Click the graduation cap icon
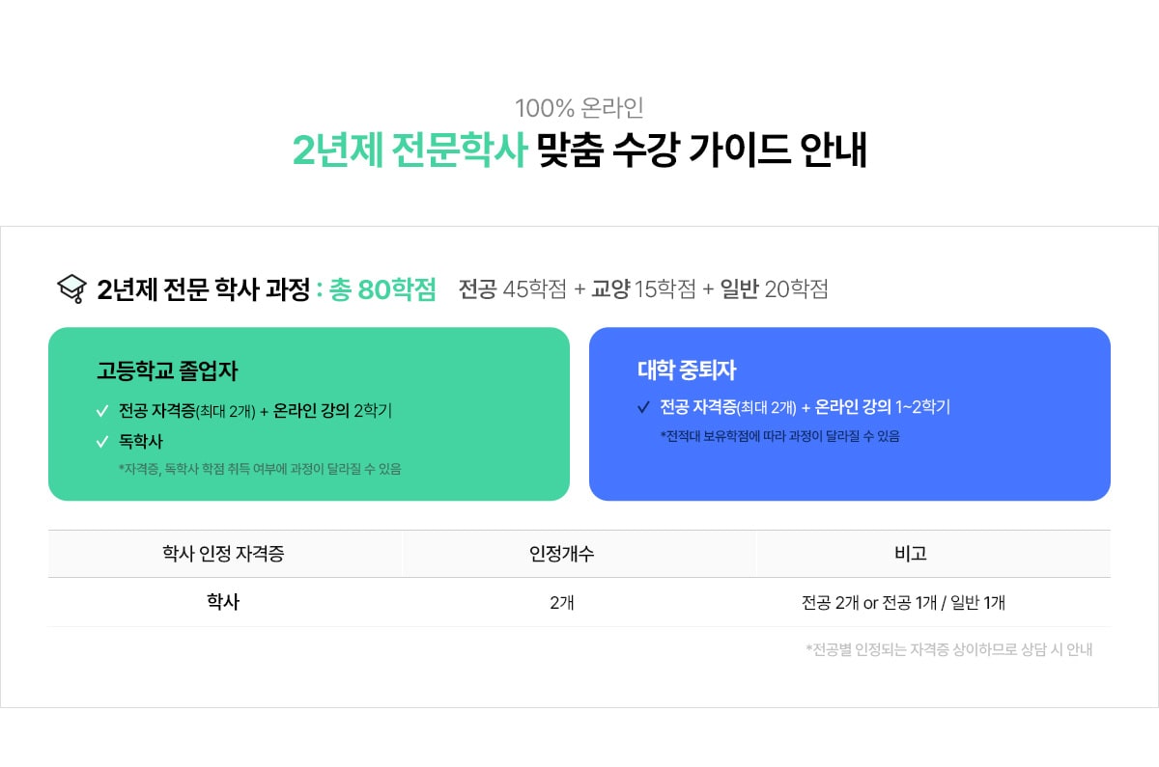 tap(72, 288)
